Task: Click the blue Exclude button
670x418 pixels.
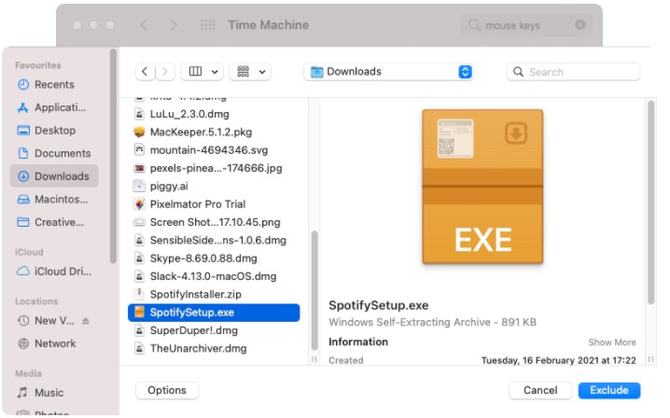Action: pos(609,390)
